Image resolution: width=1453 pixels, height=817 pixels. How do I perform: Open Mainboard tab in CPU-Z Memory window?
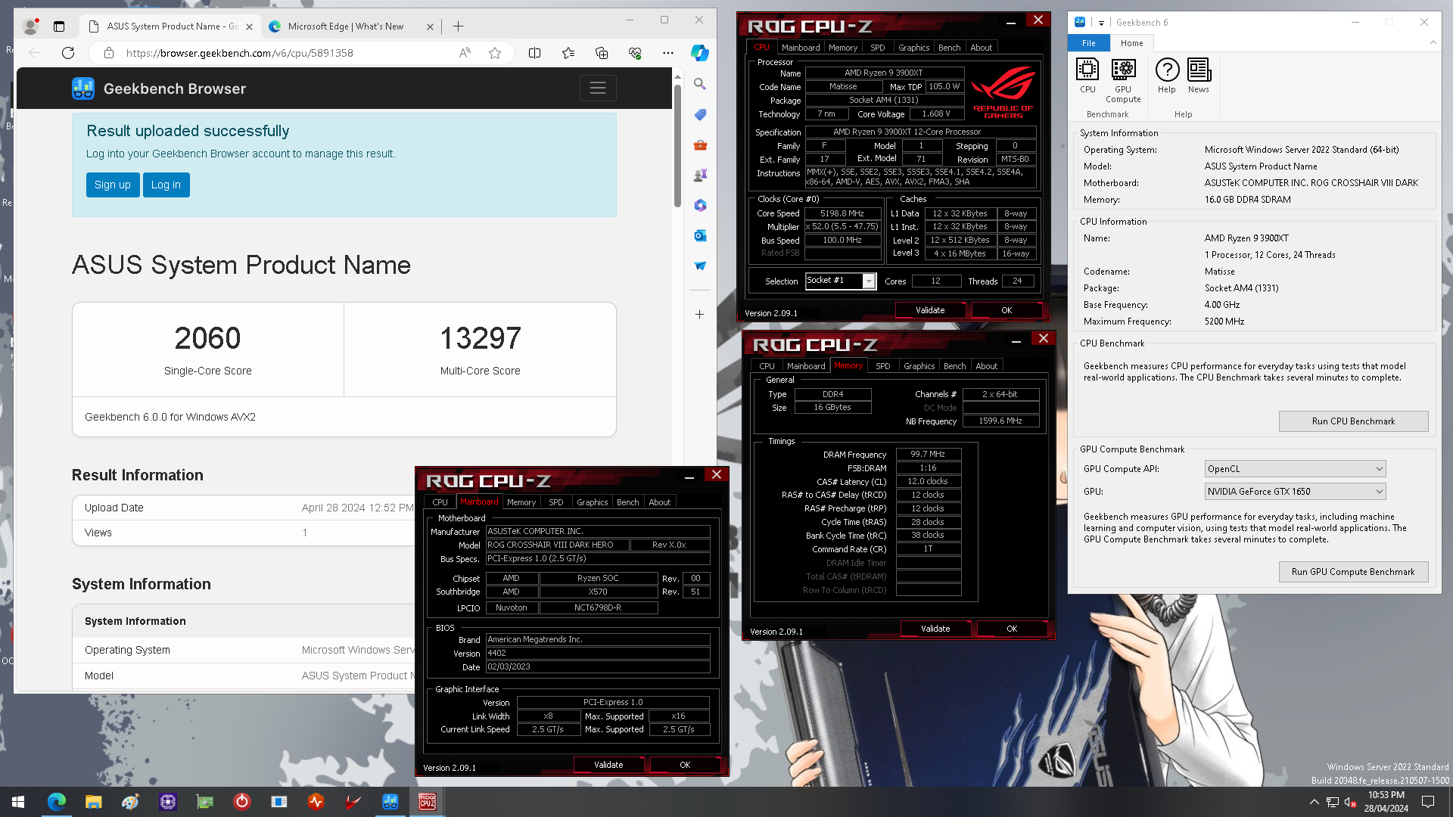806,366
